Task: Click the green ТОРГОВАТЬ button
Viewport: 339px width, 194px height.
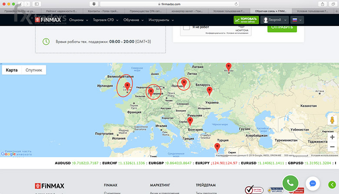Action: click(x=246, y=20)
